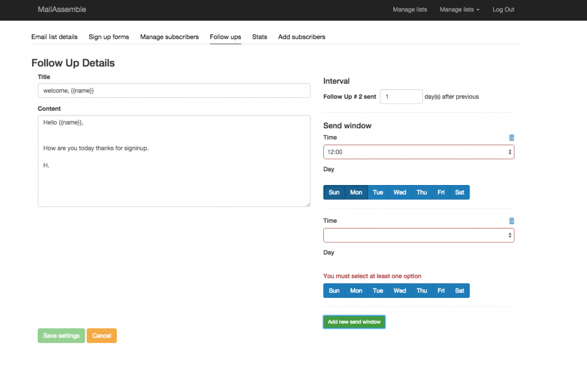Image resolution: width=587 pixels, height=370 pixels.
Task: Enable Thursday for the second send window
Action: (421, 290)
